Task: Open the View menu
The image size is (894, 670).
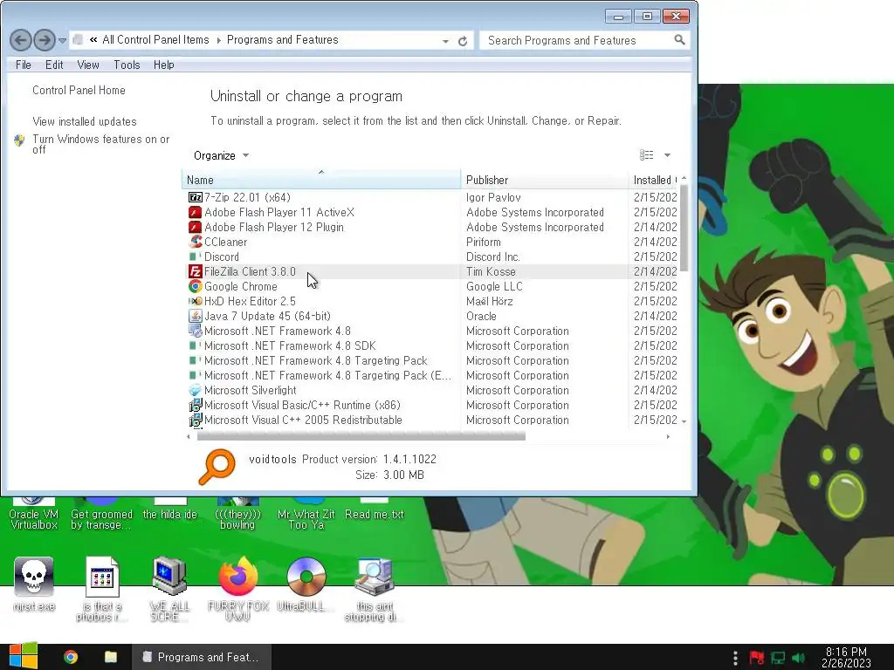Action: [x=88, y=65]
